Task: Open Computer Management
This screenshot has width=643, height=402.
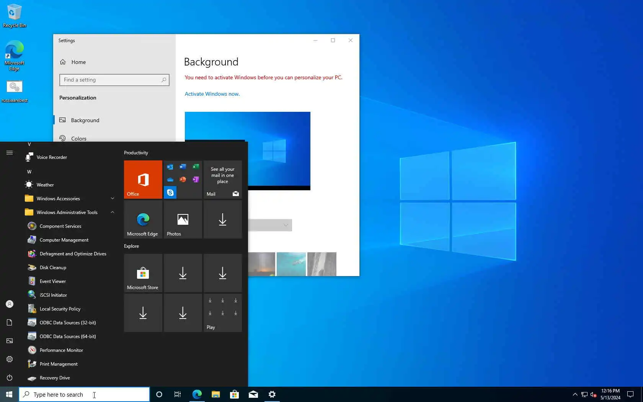Action: click(x=70, y=240)
